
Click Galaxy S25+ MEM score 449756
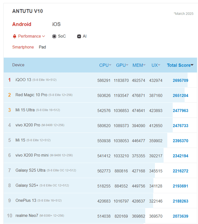(x=138, y=186)
